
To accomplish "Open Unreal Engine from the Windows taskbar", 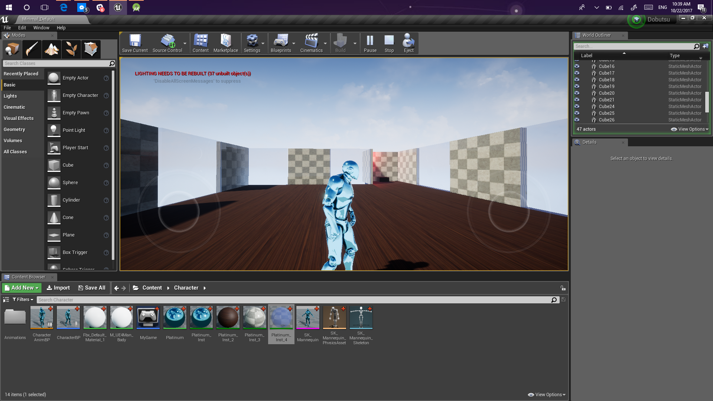I will tap(118, 7).
